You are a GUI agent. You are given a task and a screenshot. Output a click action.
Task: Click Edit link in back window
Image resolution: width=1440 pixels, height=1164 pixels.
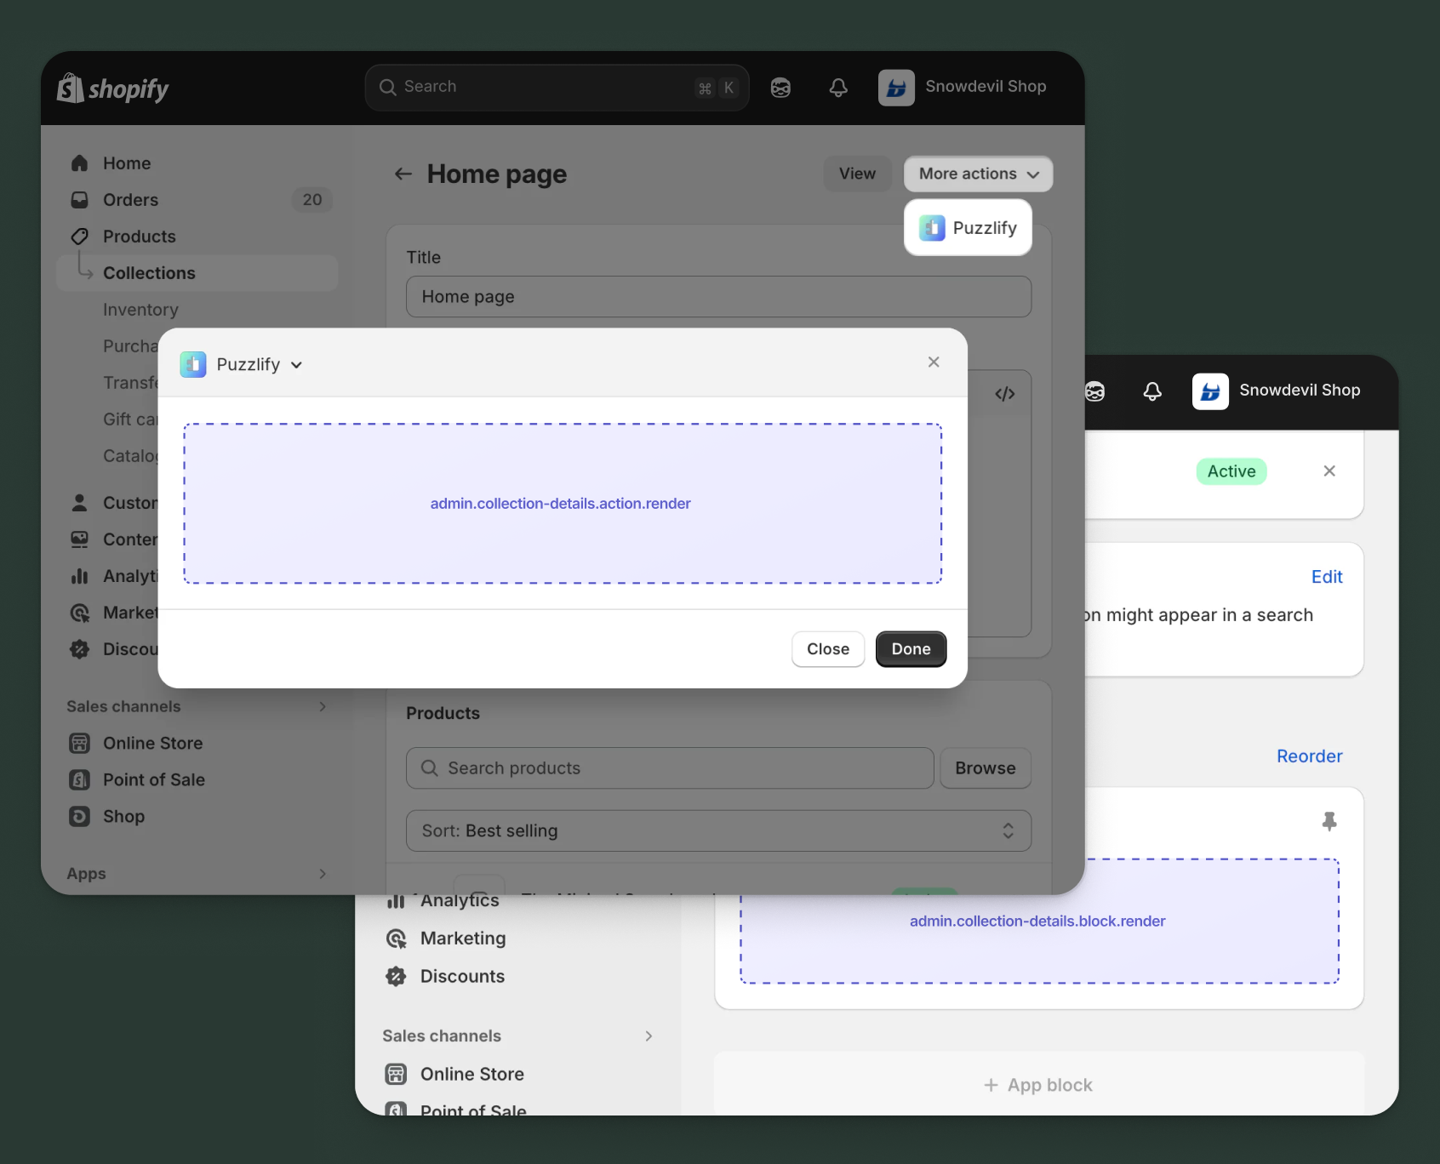[x=1327, y=577]
